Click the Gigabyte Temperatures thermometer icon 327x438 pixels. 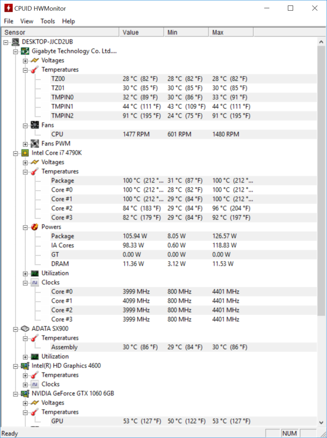[x=35, y=70]
